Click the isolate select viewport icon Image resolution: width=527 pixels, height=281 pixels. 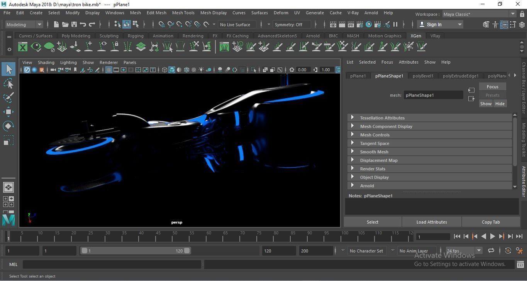[x=254, y=70]
